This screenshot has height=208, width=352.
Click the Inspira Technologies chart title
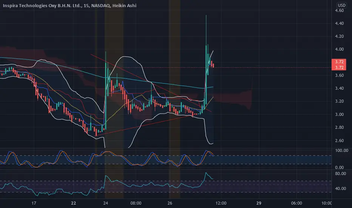[69, 5]
